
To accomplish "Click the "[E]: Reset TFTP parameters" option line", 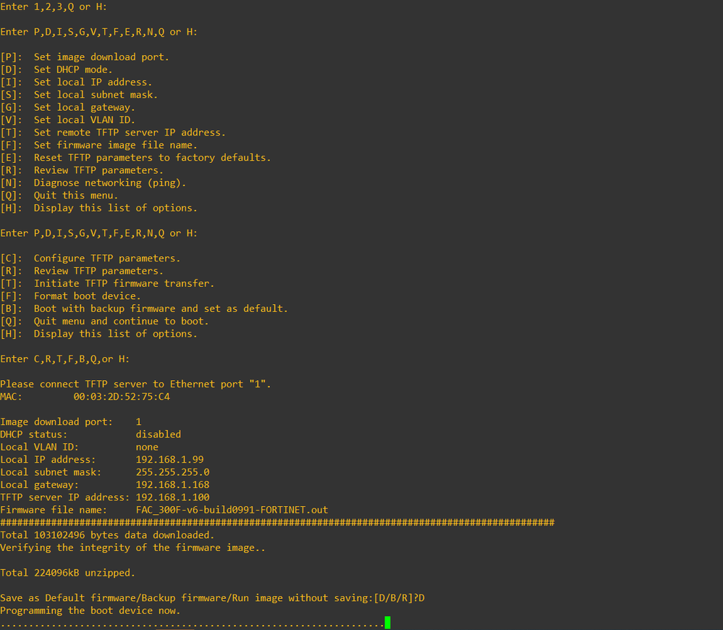I will tap(135, 158).
